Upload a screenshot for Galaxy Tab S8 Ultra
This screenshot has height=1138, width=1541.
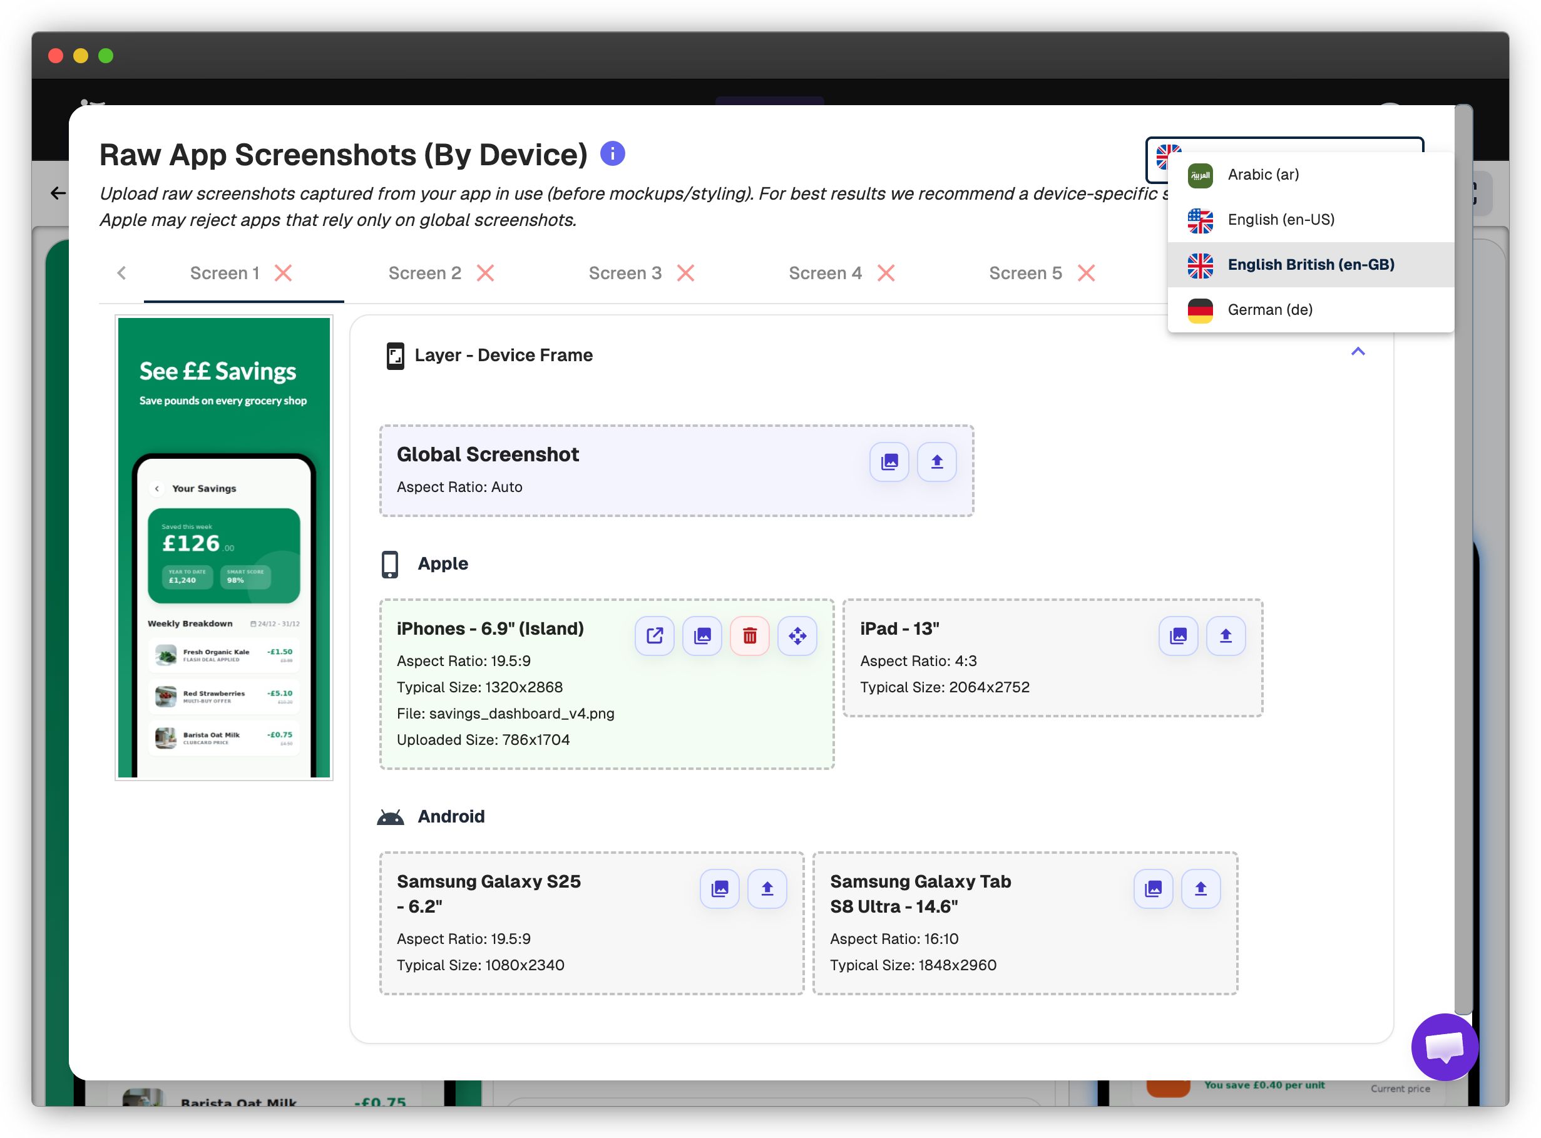click(1201, 889)
